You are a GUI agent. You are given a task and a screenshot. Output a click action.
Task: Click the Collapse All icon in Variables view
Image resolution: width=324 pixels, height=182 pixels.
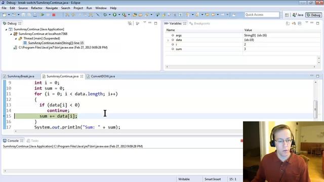(300, 23)
